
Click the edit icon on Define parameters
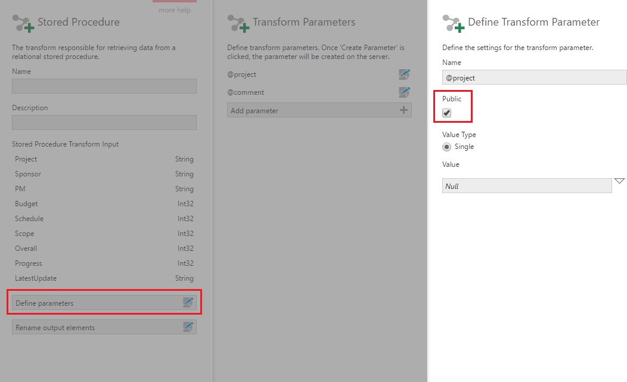(188, 303)
